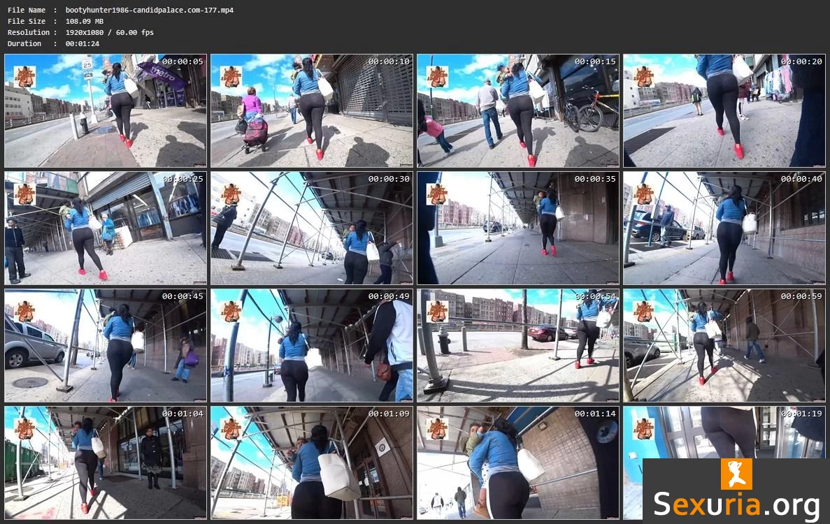Click the file name ending in 177.mp4
Viewport: 830px width, 524px height.
149,10
